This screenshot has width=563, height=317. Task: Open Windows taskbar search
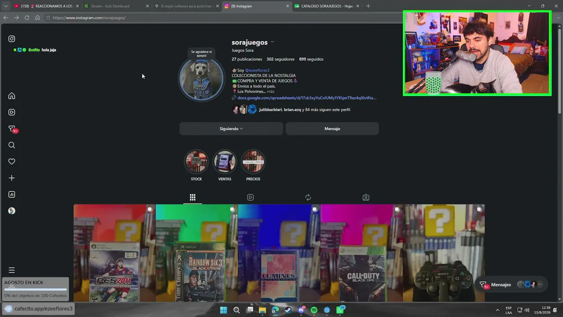(x=236, y=310)
